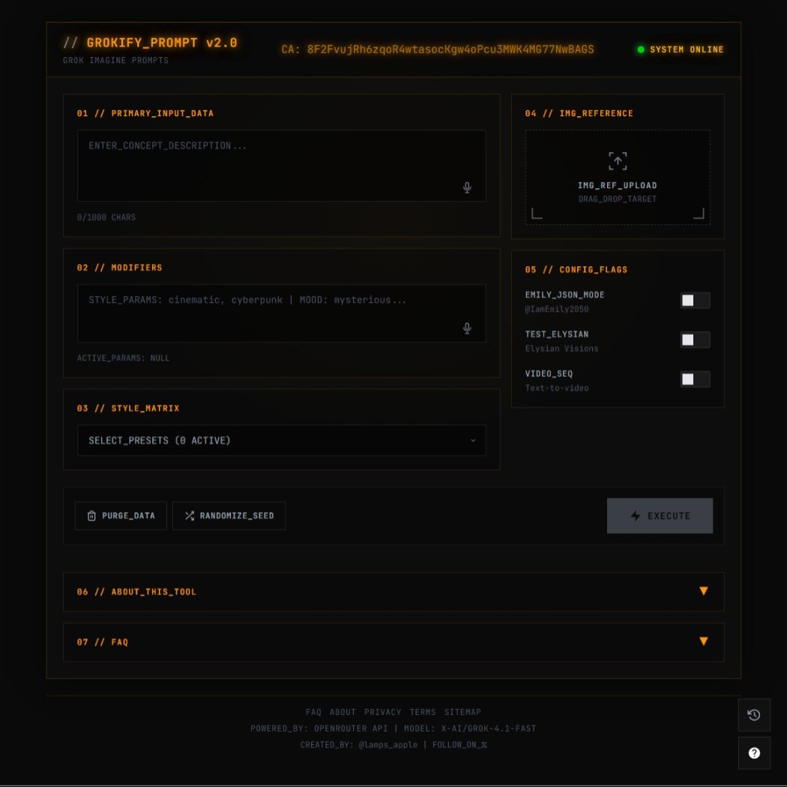Viewport: 787px width, 787px height.
Task: Open the ABOUT footer link
Action: click(x=343, y=712)
